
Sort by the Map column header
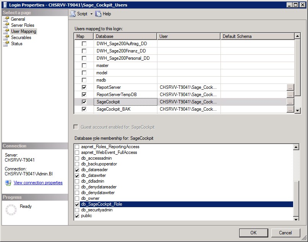84,36
